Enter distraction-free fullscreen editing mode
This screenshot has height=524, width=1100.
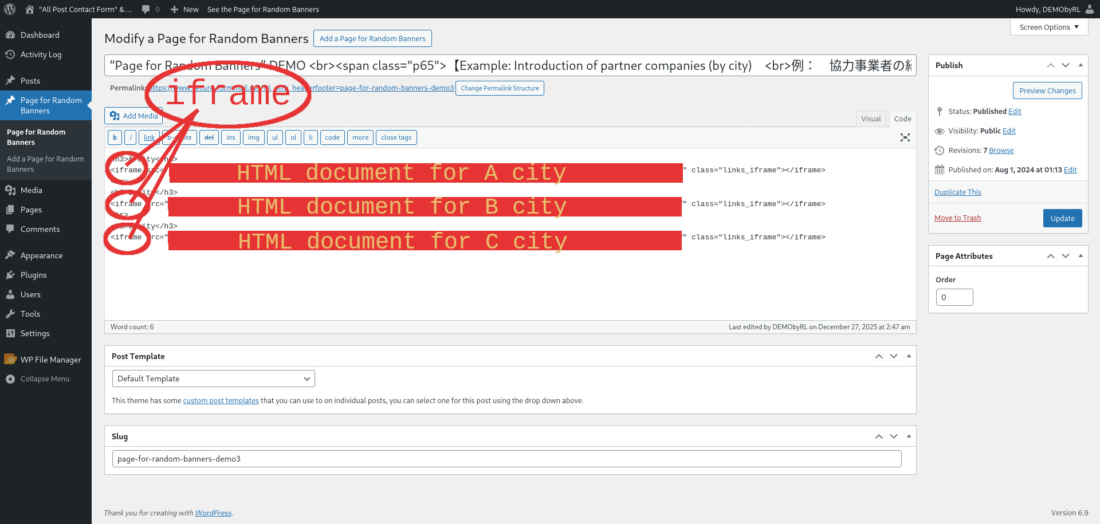(905, 137)
